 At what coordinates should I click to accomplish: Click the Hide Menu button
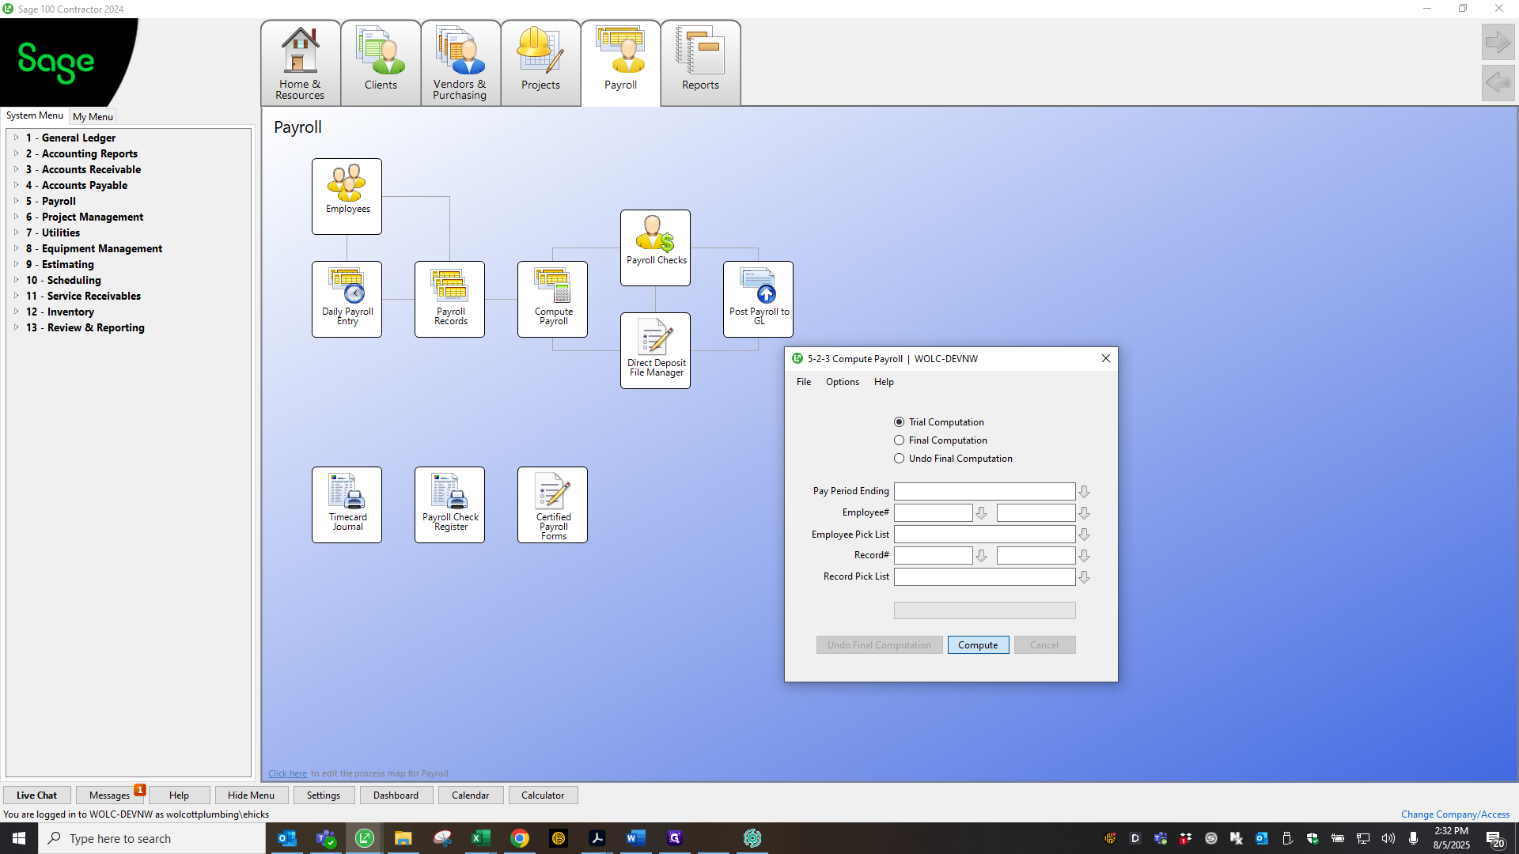(x=251, y=795)
